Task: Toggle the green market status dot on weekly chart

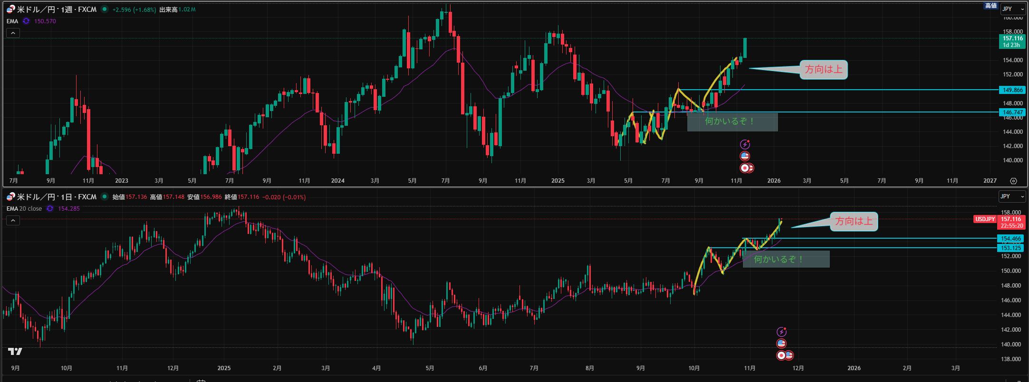Action: tap(104, 9)
